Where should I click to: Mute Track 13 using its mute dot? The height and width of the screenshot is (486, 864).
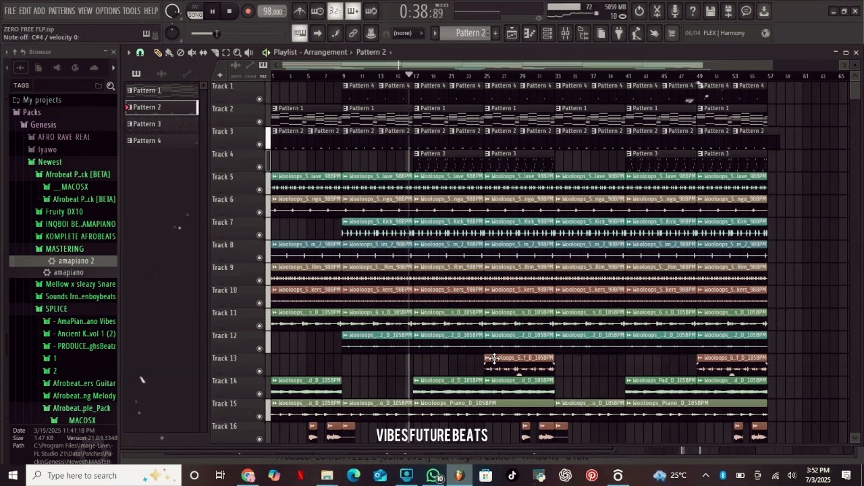[x=259, y=371]
